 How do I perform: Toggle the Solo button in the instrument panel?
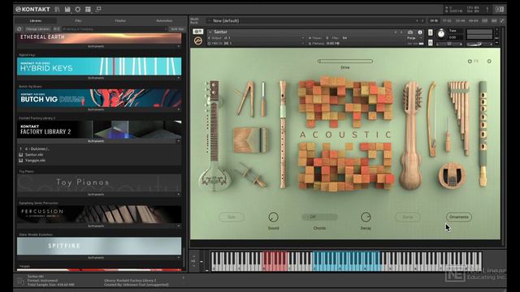(232, 217)
